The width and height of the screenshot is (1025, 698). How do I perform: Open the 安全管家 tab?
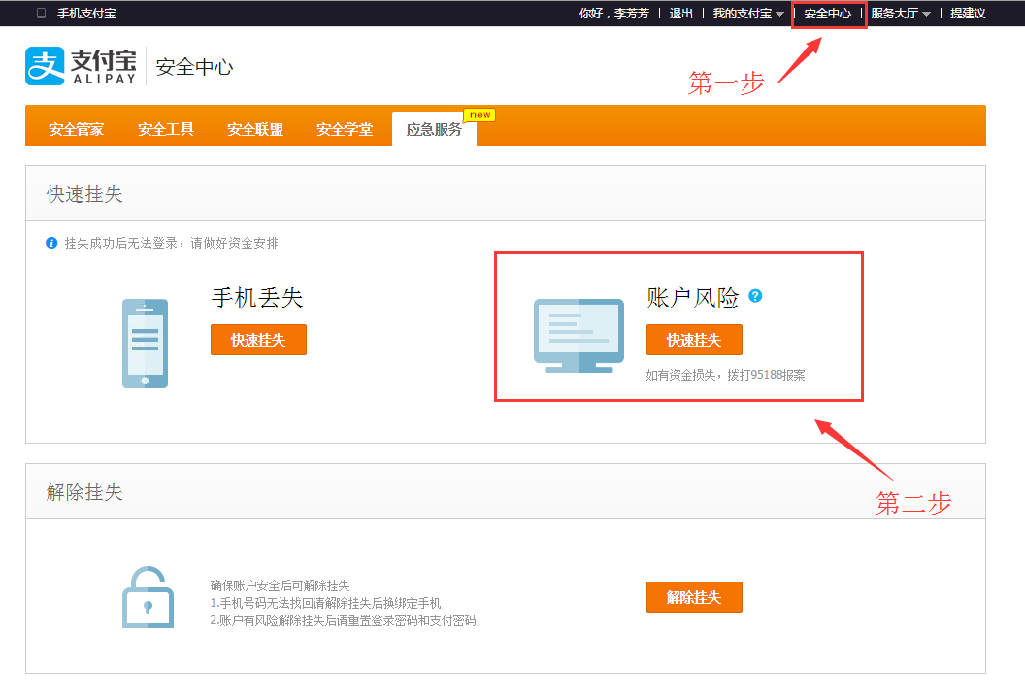click(x=77, y=130)
